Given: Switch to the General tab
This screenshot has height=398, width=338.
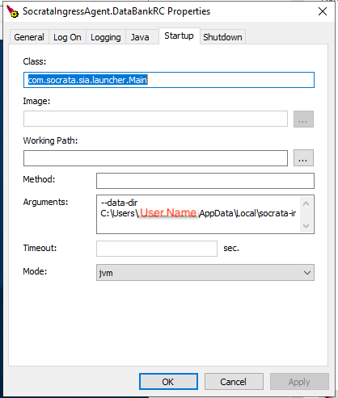Looking at the screenshot, I should point(29,37).
